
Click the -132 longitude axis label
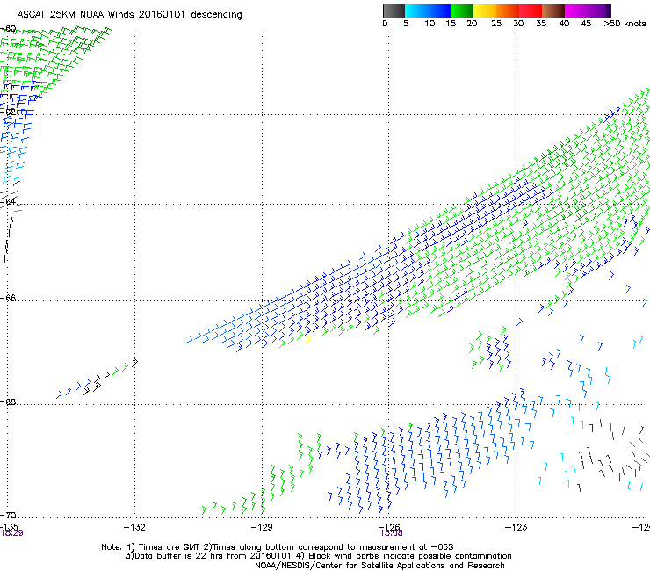point(134,527)
